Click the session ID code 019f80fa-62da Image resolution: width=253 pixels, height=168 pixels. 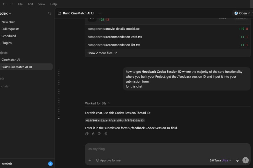tap(115, 120)
